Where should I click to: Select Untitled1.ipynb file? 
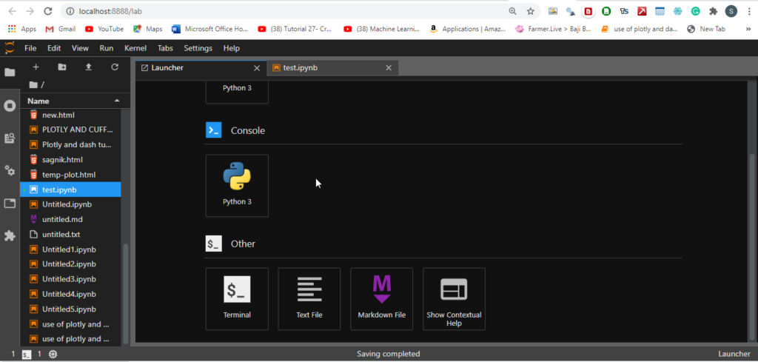click(x=70, y=249)
